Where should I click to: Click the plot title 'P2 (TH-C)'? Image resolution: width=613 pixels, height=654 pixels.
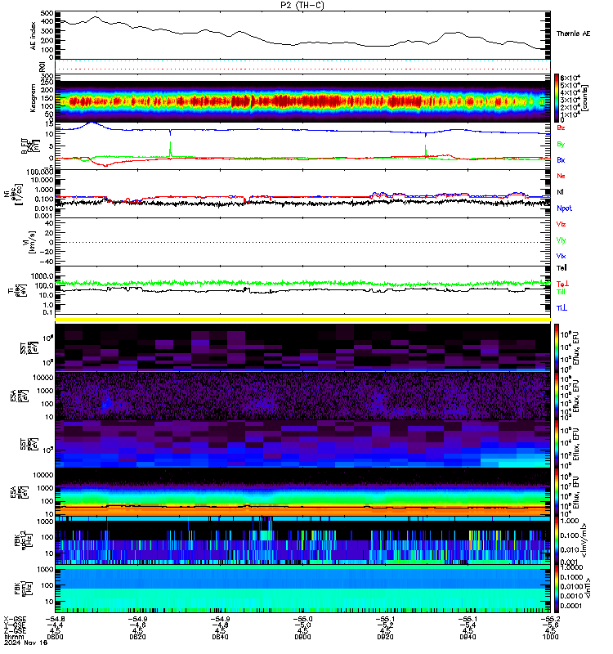302,5
